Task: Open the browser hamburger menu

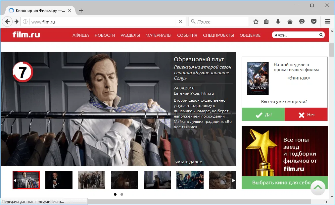Action: [x=327, y=22]
